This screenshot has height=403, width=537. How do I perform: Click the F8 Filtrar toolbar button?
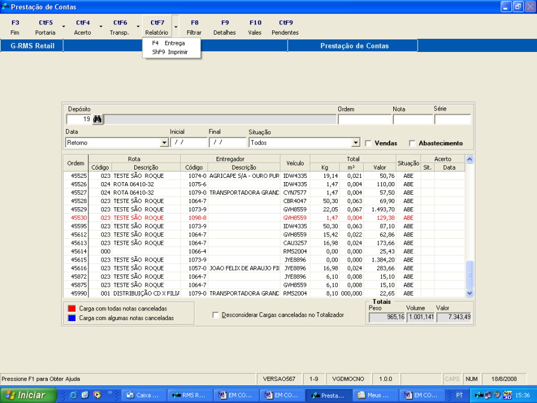coord(194,27)
